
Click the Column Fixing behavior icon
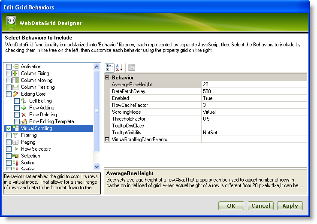pos(15,73)
